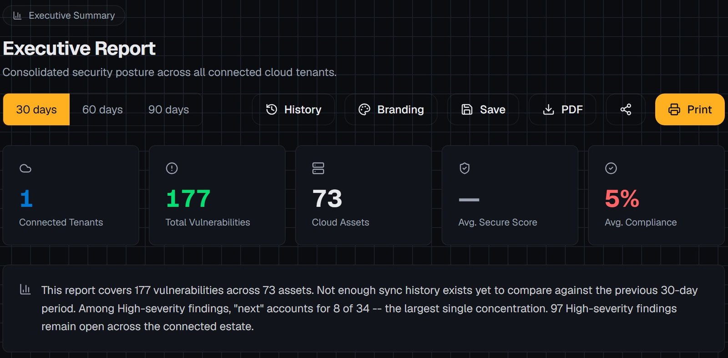Image resolution: width=728 pixels, height=358 pixels.
Task: Save the executive report
Action: [483, 109]
